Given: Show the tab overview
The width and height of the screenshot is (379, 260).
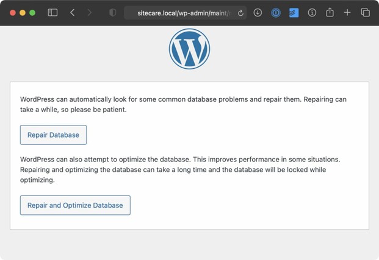Looking at the screenshot, I should [365, 12].
